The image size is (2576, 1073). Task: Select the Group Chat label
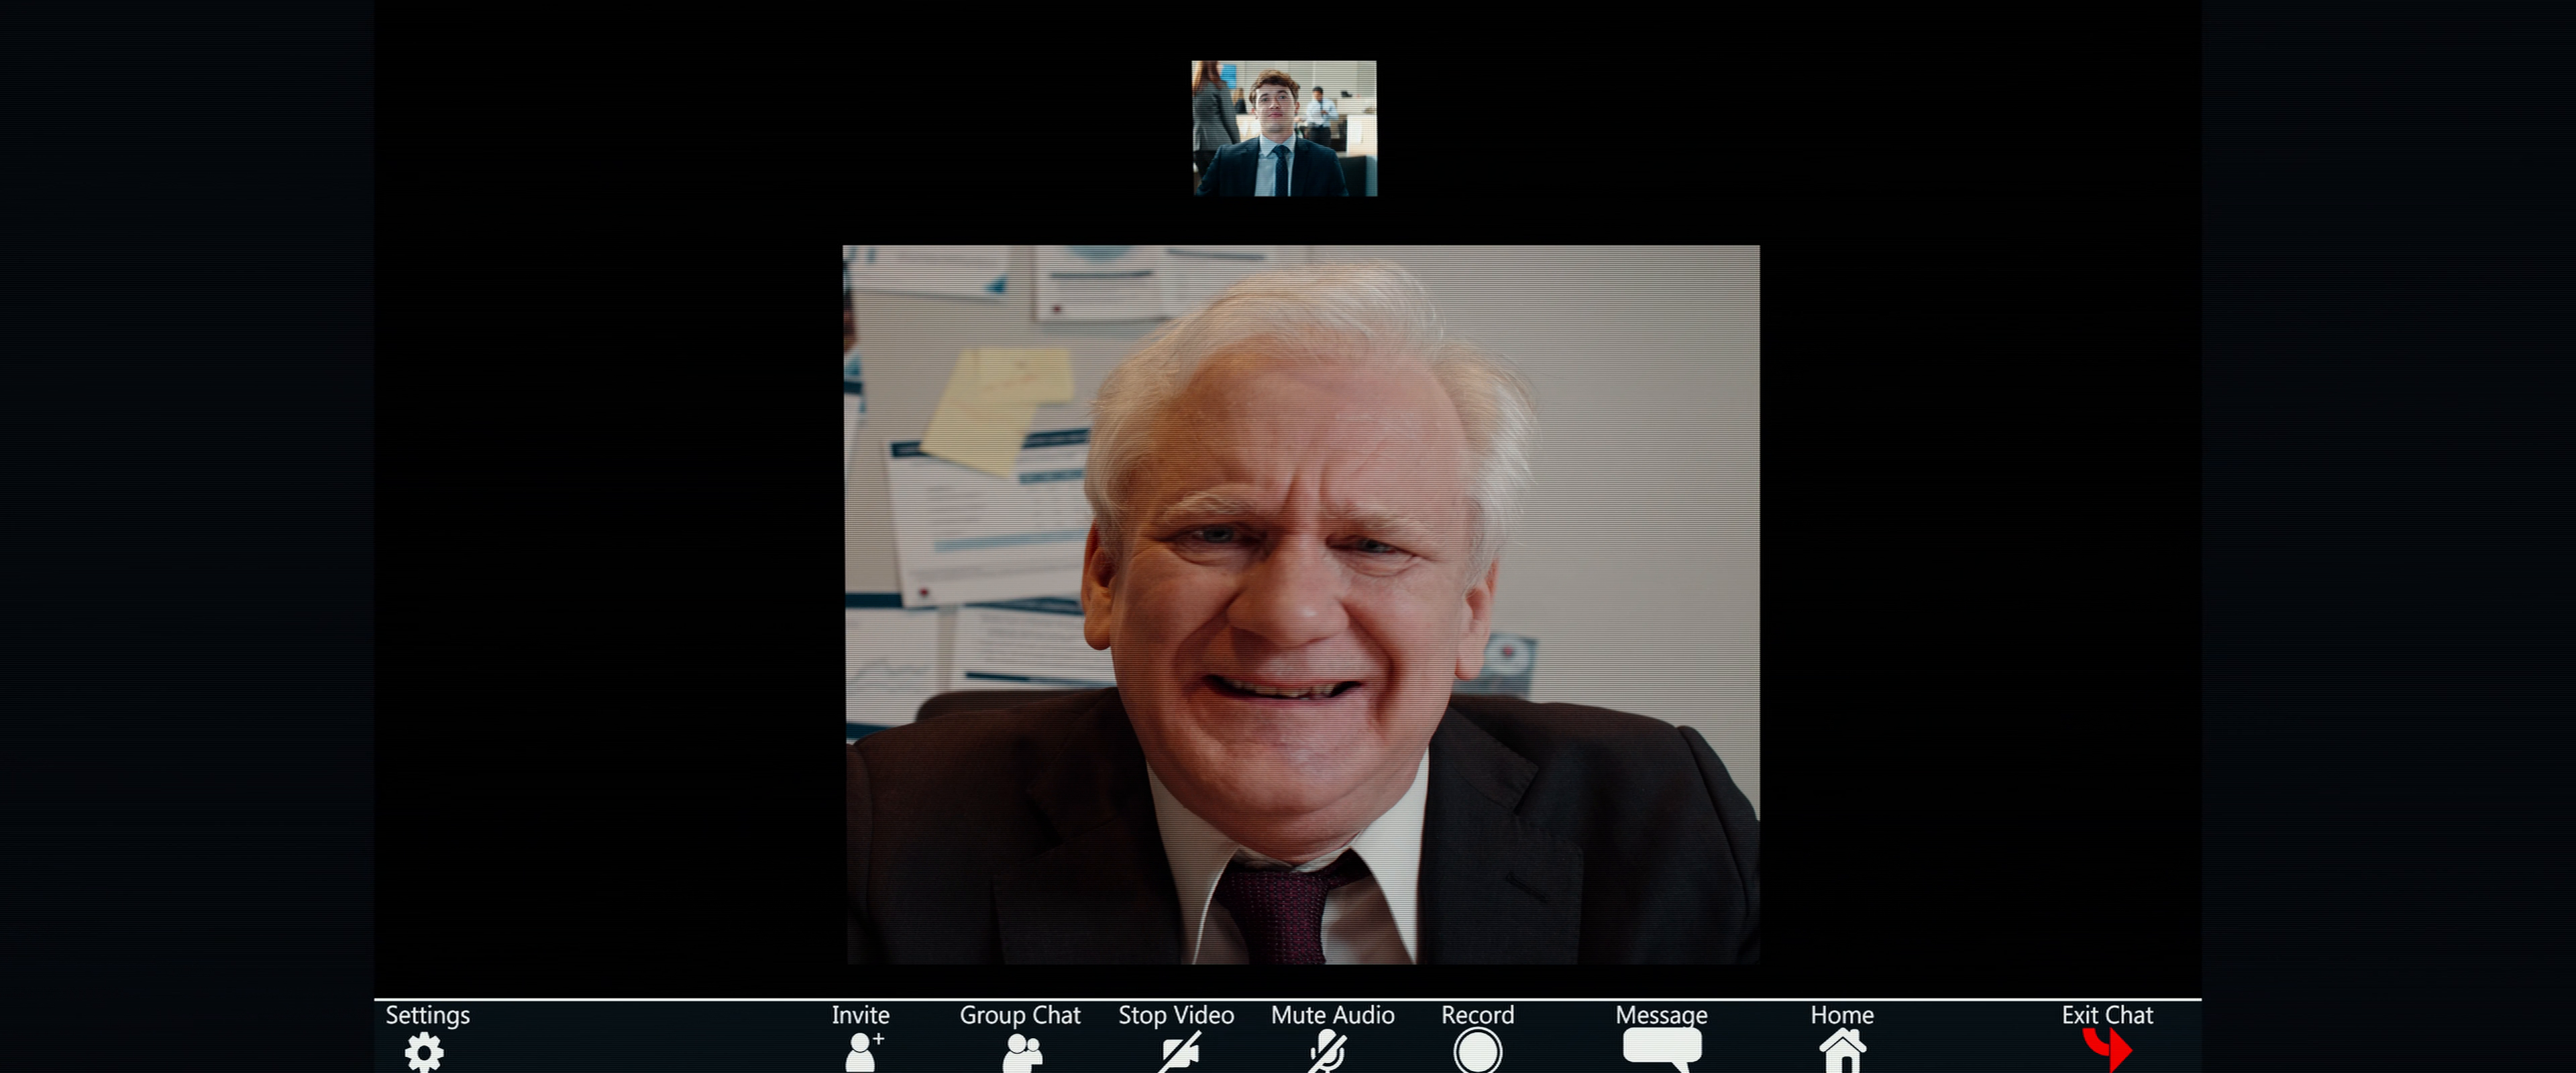tap(1020, 1015)
